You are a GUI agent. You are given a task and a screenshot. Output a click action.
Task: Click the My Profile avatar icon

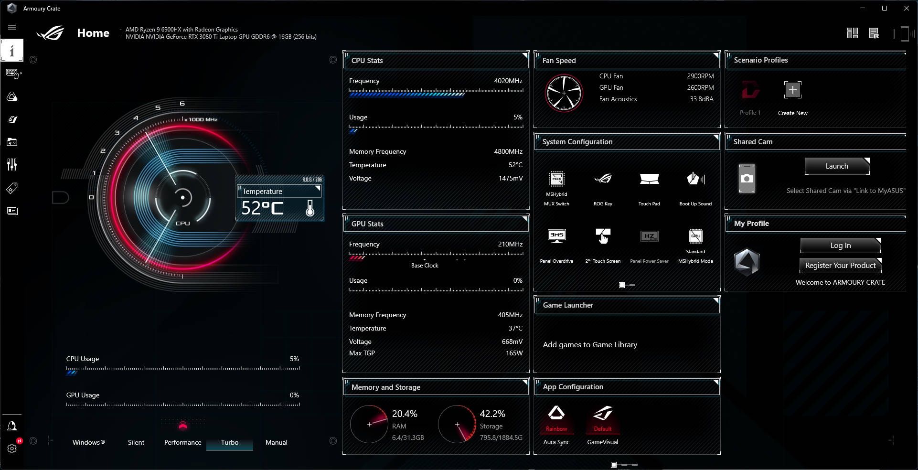click(x=747, y=262)
